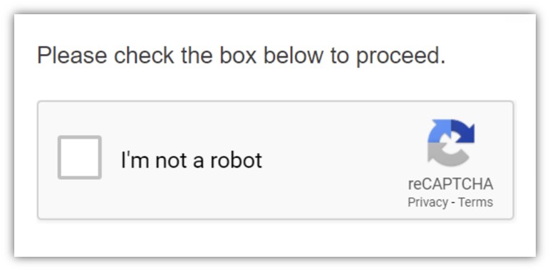Viewport: 550px width, 271px height.
Task: Click the gray arrow of reCAPTCHA logo
Action: click(447, 154)
